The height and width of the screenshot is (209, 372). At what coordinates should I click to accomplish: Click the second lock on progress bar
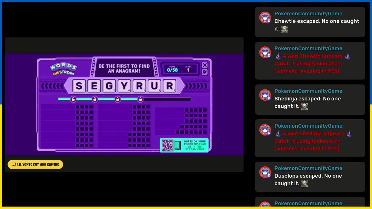coord(95,99)
